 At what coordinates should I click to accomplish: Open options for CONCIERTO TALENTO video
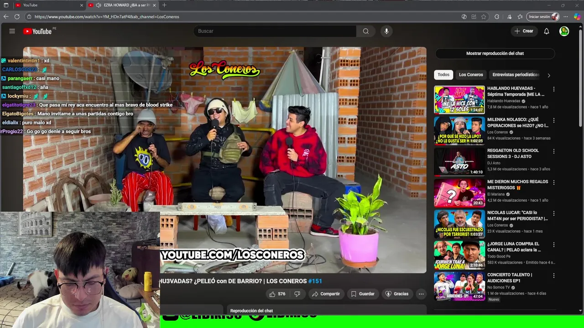pos(554,276)
